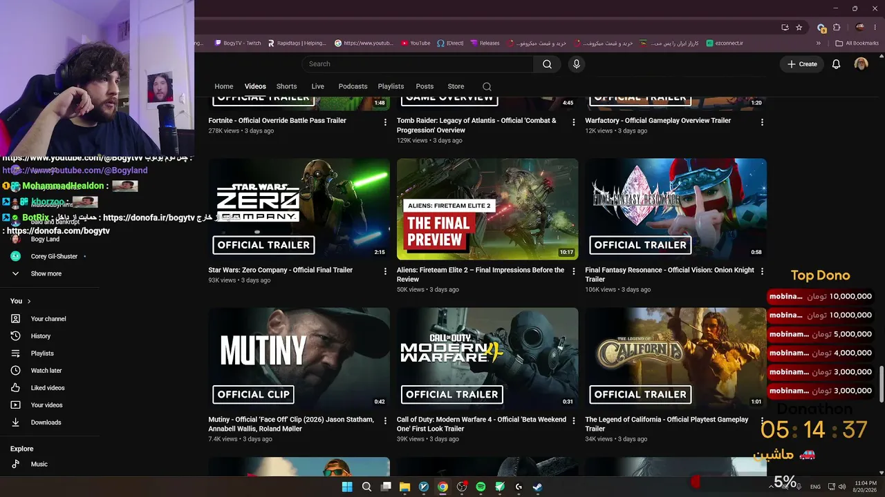Open the Podcasts tab
This screenshot has height=497, width=885.
click(353, 86)
